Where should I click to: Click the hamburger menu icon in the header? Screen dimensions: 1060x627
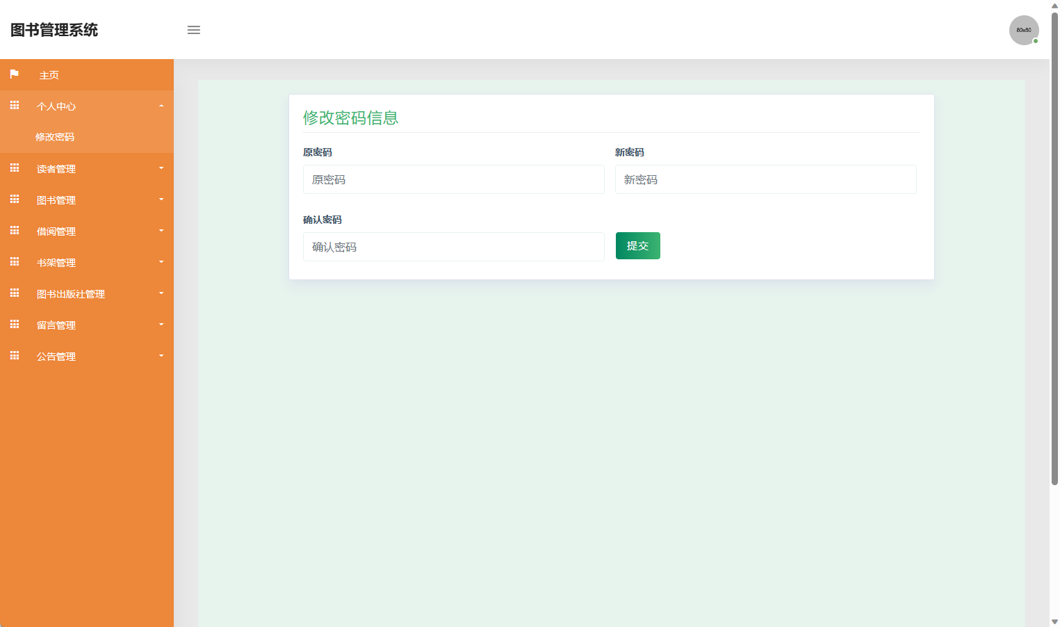[193, 30]
